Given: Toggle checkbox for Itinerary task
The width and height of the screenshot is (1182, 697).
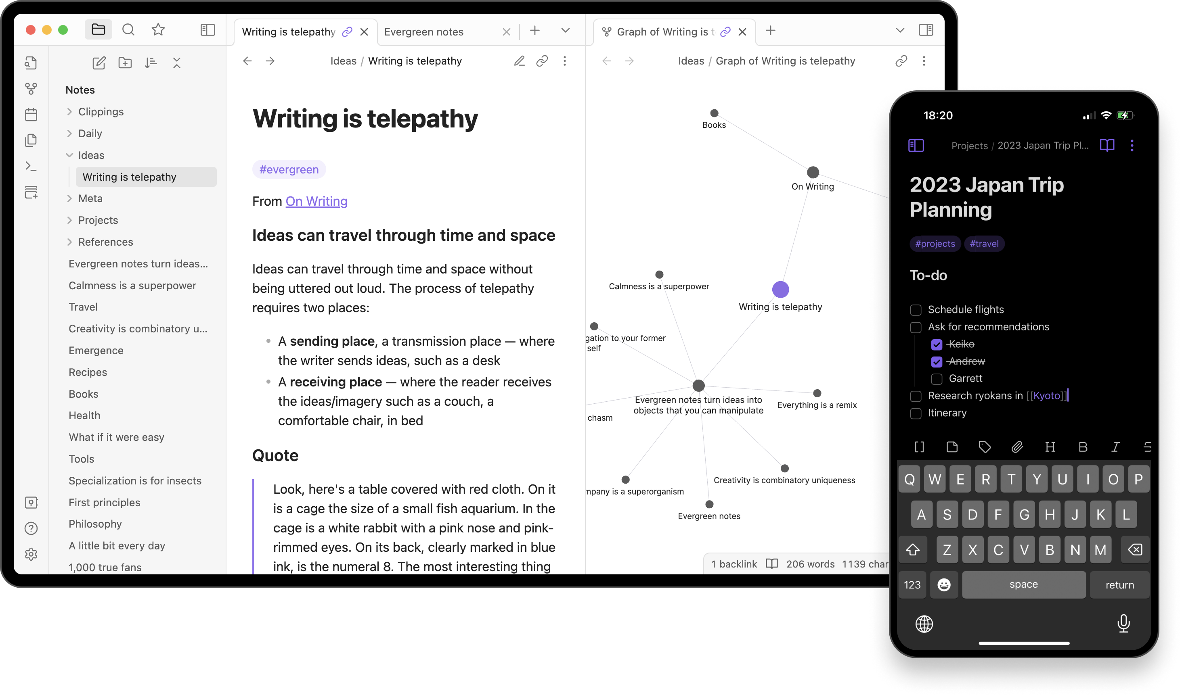Looking at the screenshot, I should [916, 412].
